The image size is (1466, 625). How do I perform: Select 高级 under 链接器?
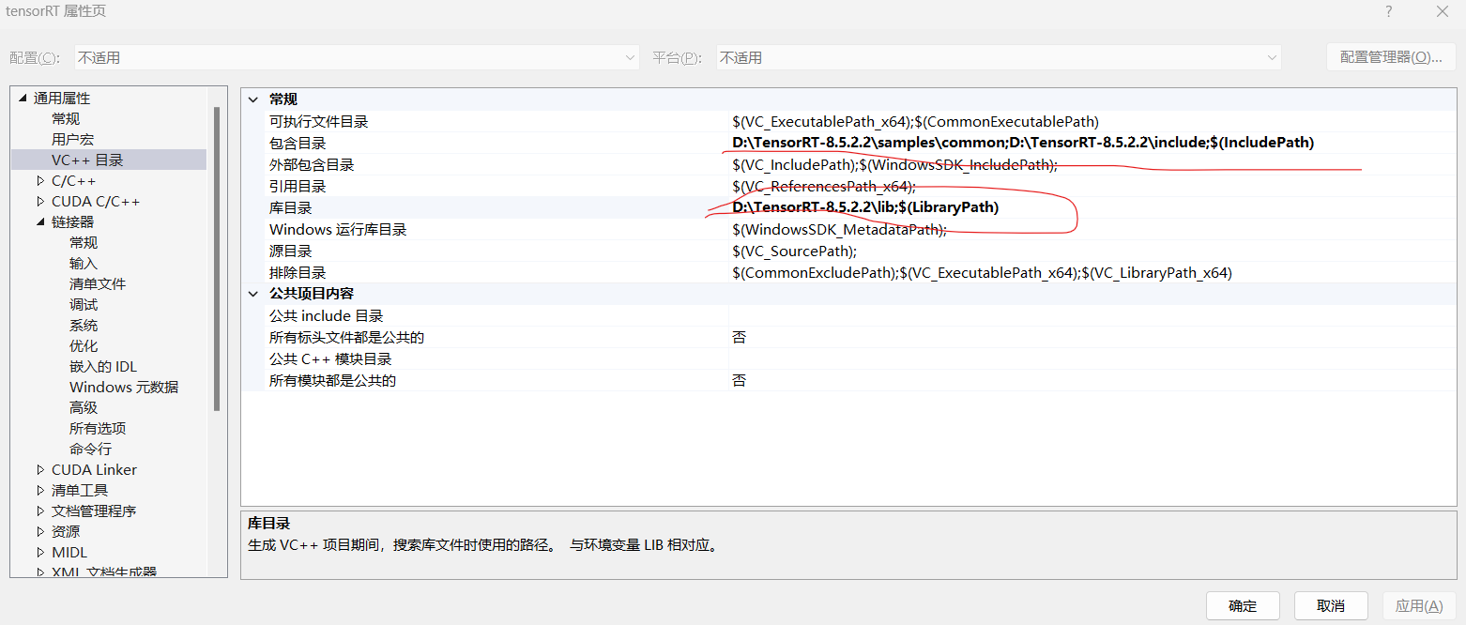click(x=84, y=408)
